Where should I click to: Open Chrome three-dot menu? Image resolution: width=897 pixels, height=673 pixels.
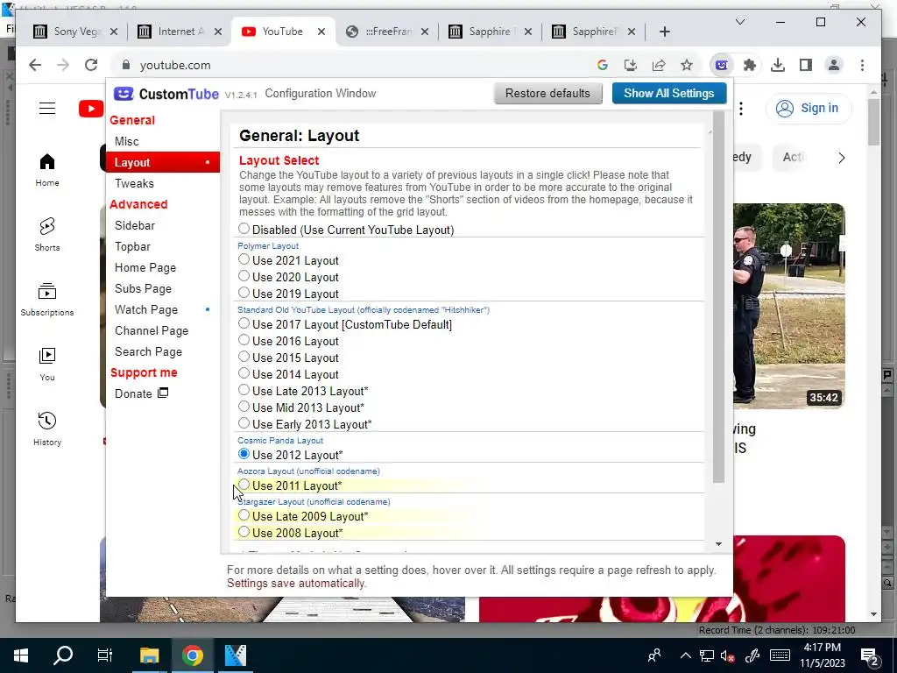862,65
